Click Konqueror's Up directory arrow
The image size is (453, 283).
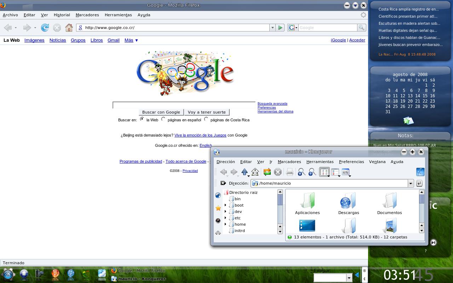coord(244,172)
